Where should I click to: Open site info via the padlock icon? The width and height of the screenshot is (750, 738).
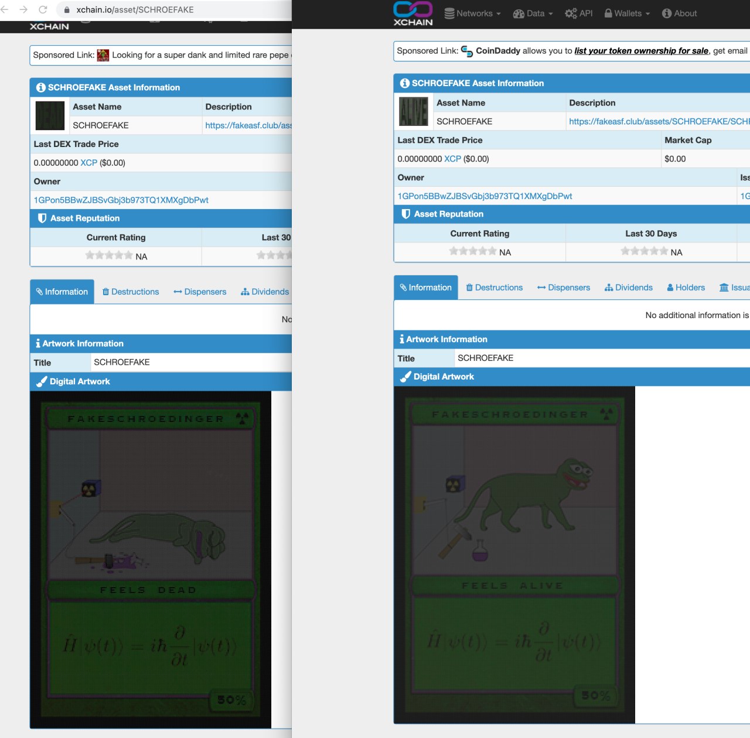[x=66, y=10]
